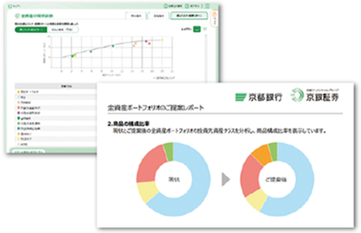This screenshot has height=233, width=361.
Task: Click the gray arrow between the donut charts
Action: [x=225, y=180]
